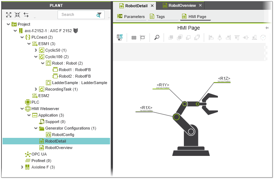Screen dimensions: 274x179
Task: Toggle the grid display icon in HMI toolbar
Action: coord(134,37)
